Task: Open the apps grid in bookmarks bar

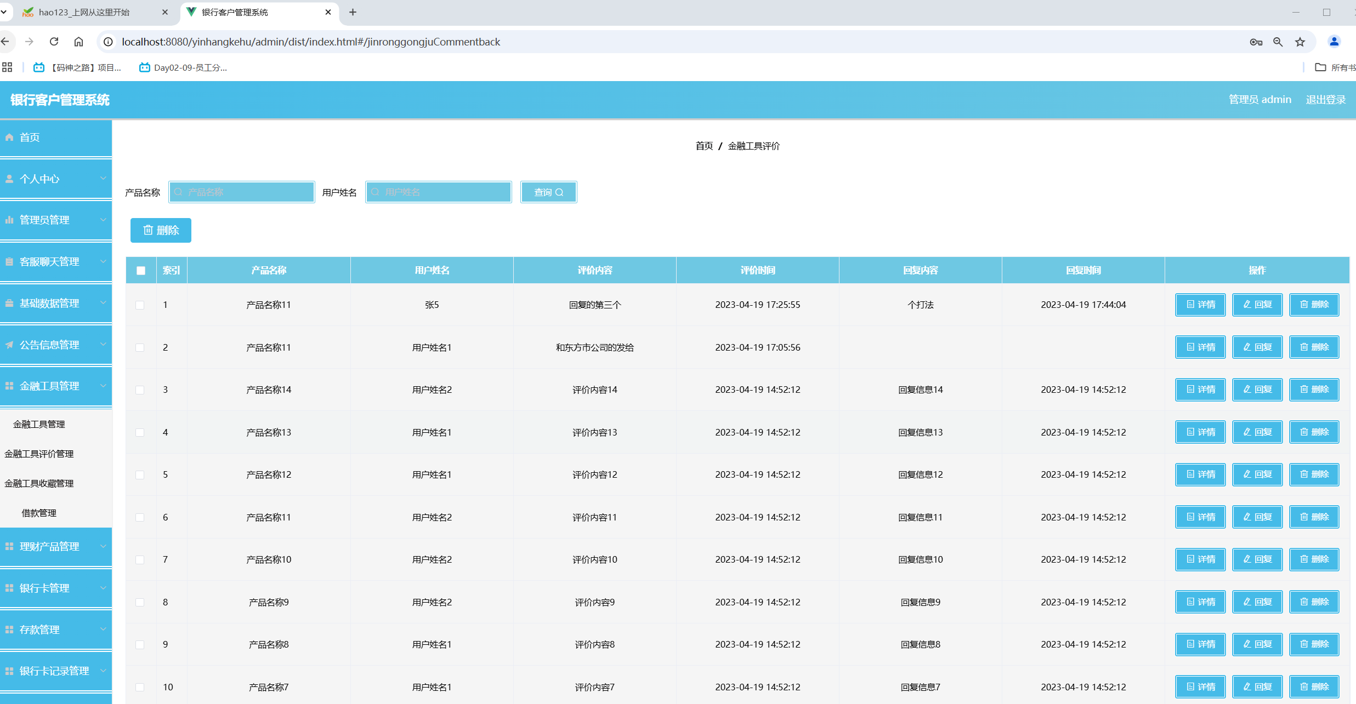Action: pos(7,67)
